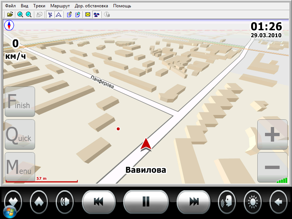Image resolution: width=292 pixels, height=219 pixels.
Task: Click the sun brightness button
Action: (x=253, y=201)
